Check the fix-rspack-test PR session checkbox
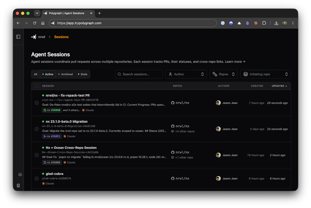 click(x=37, y=103)
